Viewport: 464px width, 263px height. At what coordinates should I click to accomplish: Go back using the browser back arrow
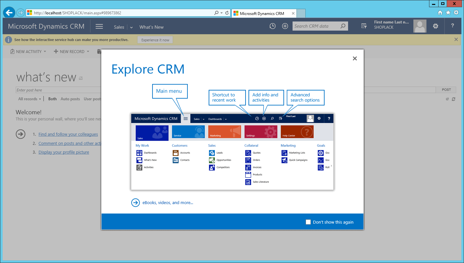[9, 13]
